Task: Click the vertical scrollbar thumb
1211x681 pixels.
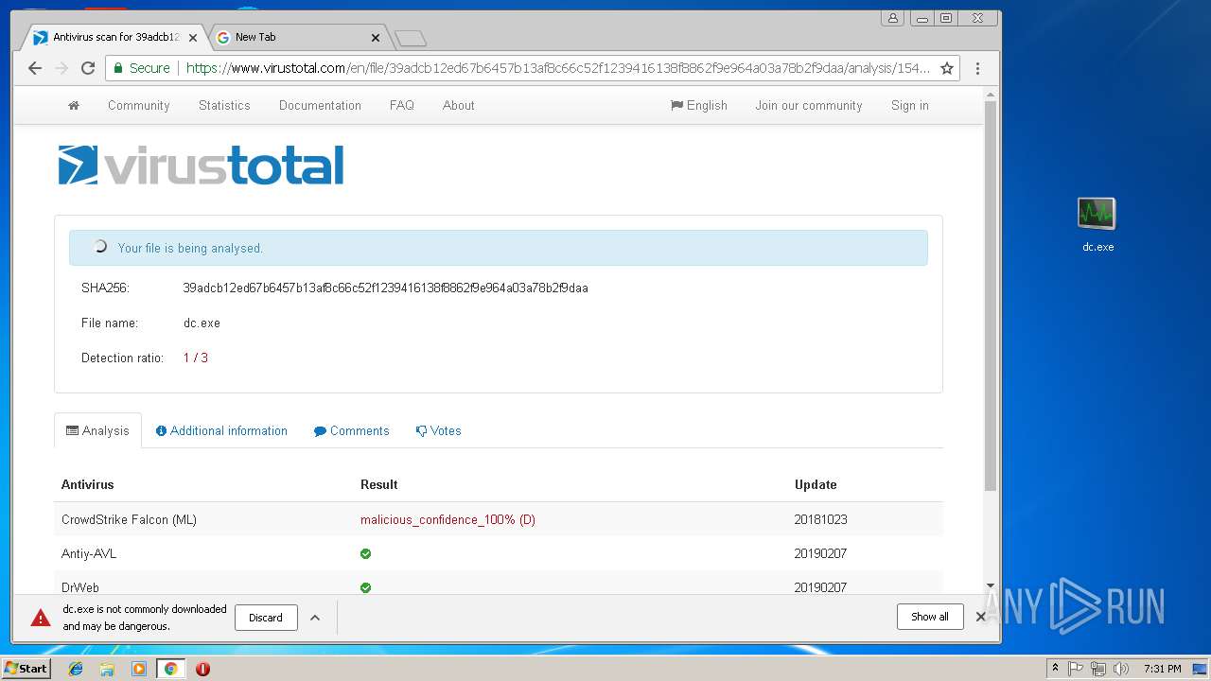Action: click(x=991, y=295)
